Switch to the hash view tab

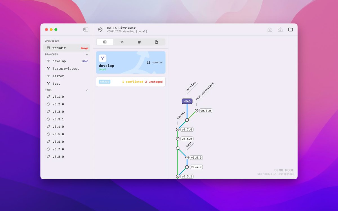[x=139, y=42]
